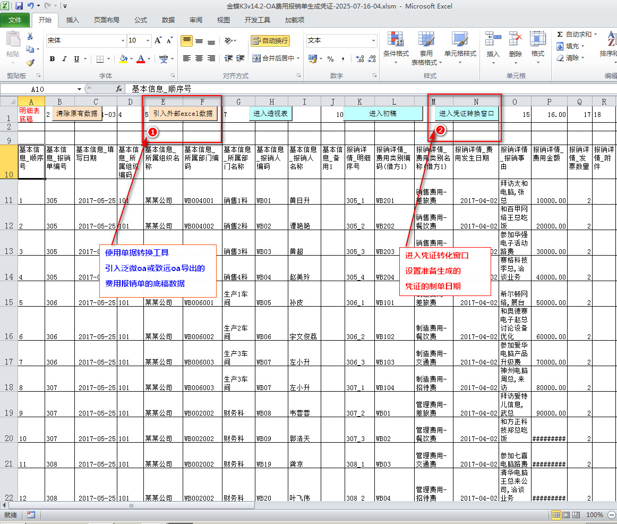This screenshot has height=524, width=617.
Task: Open Cell Styles (单元格样式)
Action: [x=460, y=48]
